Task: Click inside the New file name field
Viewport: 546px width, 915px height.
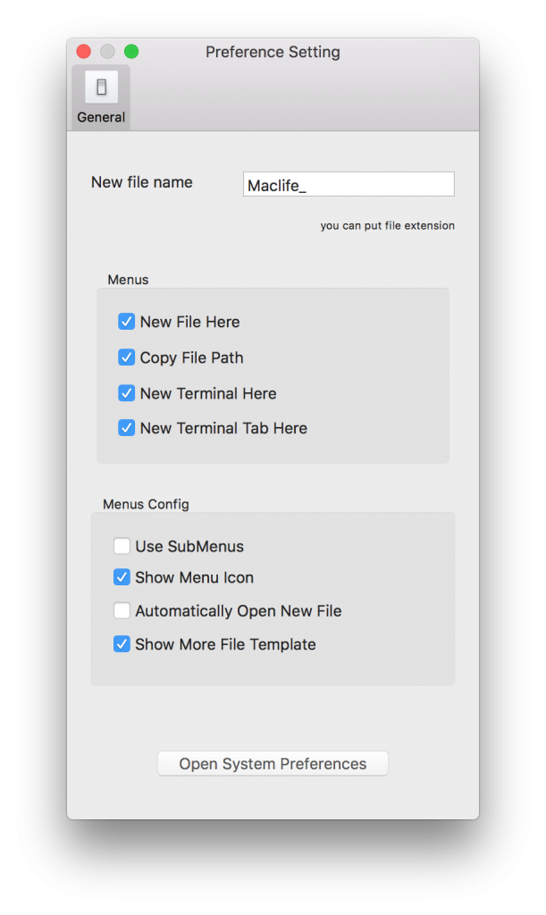Action: click(349, 183)
